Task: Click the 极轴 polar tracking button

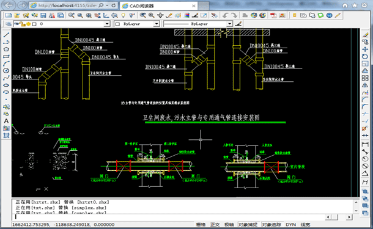Action: point(229,225)
